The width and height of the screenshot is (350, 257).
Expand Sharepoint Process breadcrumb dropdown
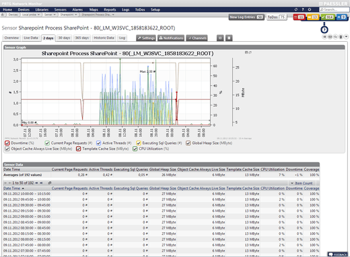(x=113, y=15)
